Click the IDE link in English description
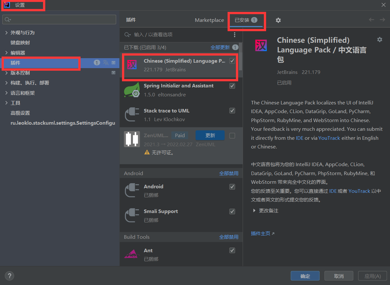This screenshot has width=390, height=285. click(299, 138)
